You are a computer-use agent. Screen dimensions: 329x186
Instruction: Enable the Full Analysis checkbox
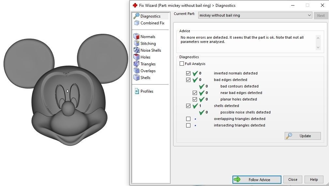tap(182, 64)
